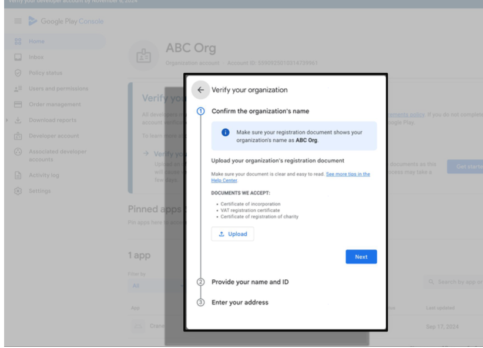Click the Order management card icon
Image resolution: width=483 pixels, height=348 pixels.
(18, 105)
